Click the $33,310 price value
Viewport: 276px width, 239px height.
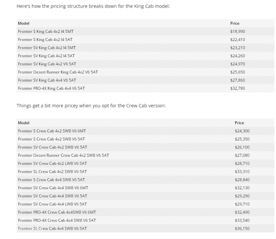(x=242, y=171)
